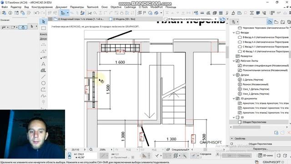Select the Line tool in the toolbox
Screen dimensions: 291x164
pos(44,77)
